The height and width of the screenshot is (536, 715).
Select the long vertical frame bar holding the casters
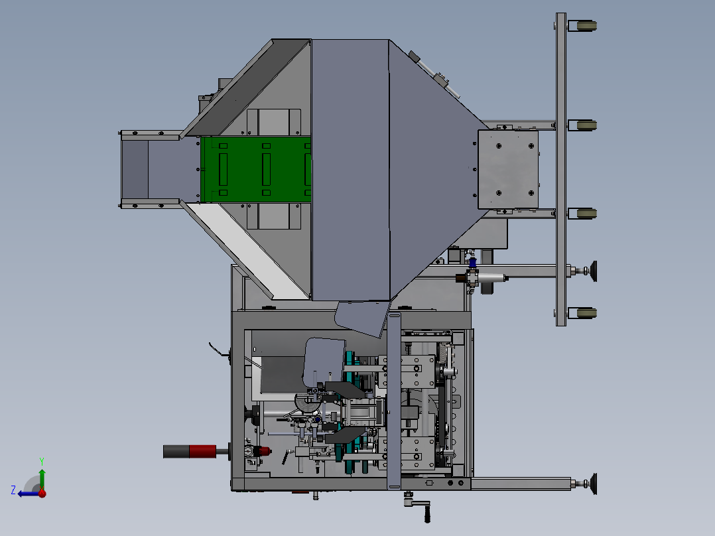(x=561, y=169)
